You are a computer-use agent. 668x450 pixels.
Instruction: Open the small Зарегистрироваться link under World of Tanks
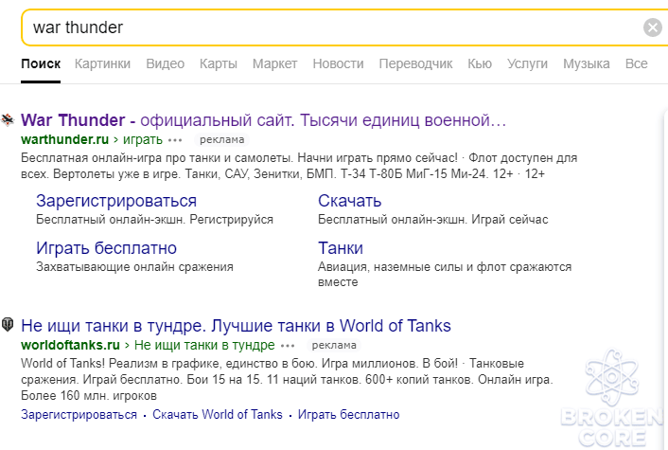tap(79, 415)
